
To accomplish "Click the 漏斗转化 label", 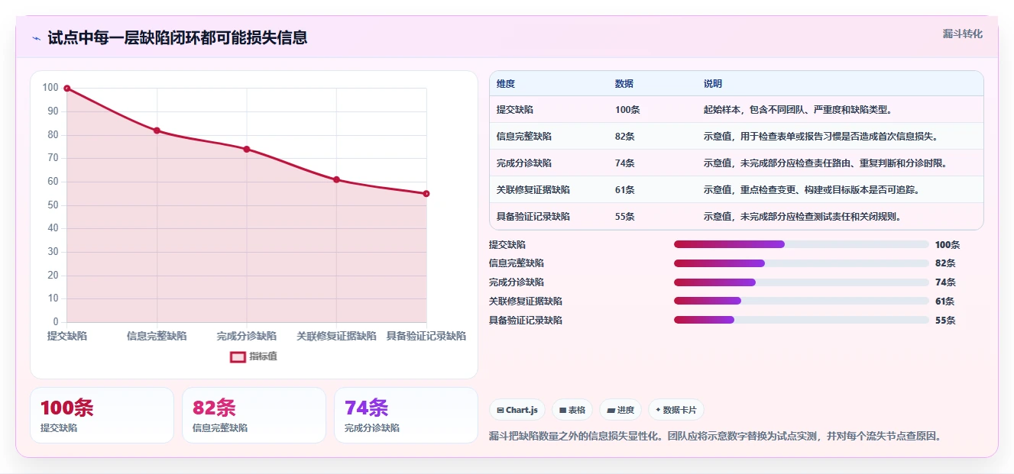I will tap(962, 34).
